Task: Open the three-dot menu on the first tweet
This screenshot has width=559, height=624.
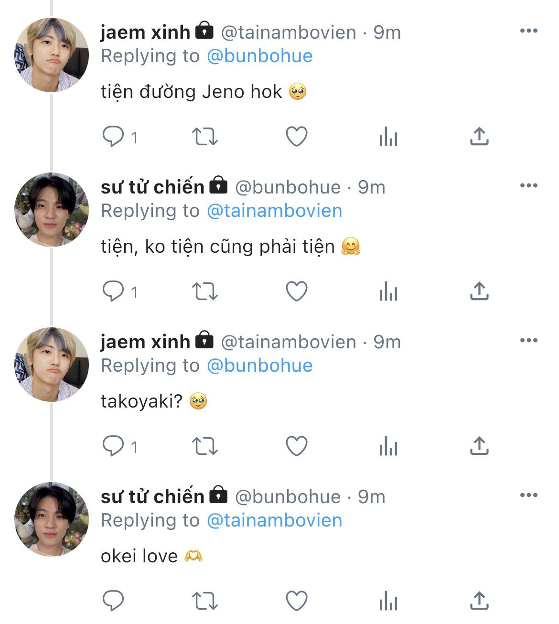Action: click(x=528, y=31)
